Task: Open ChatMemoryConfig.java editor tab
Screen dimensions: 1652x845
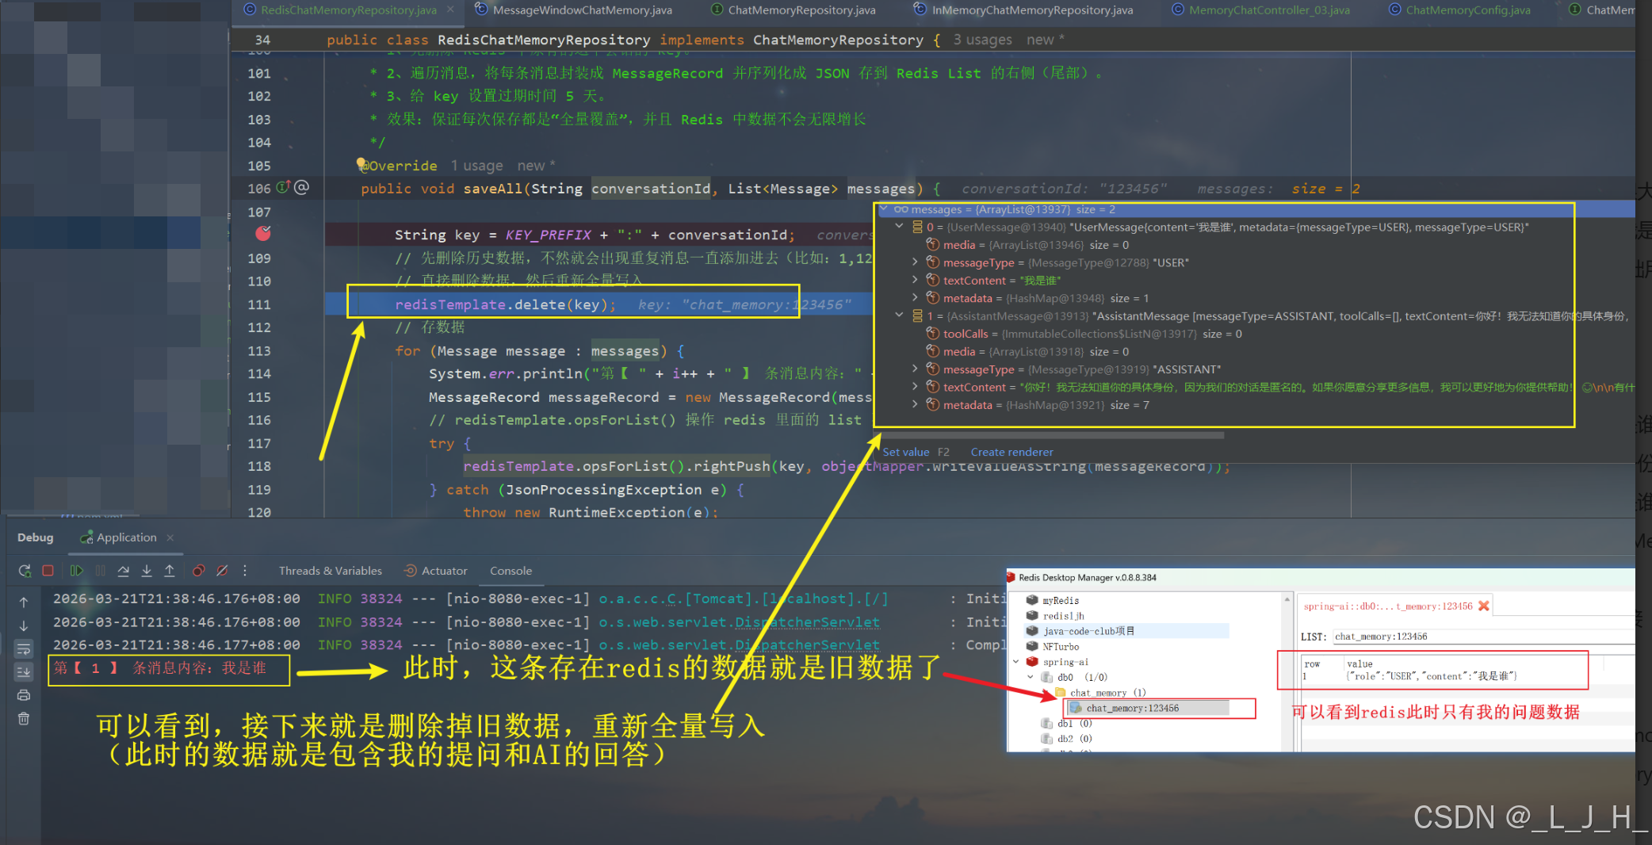Action: (x=1460, y=10)
